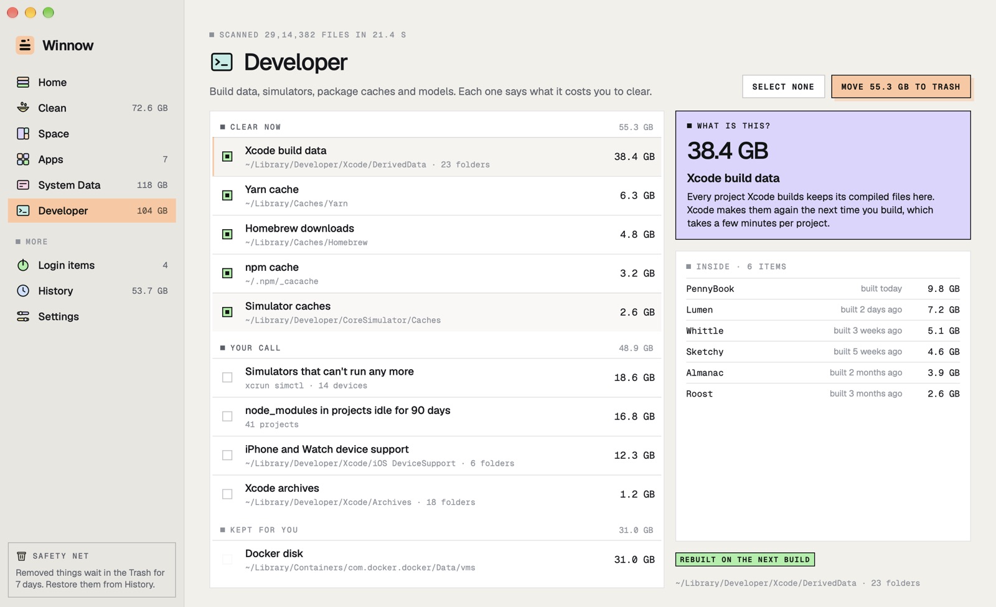Open the Home section

tap(92, 82)
